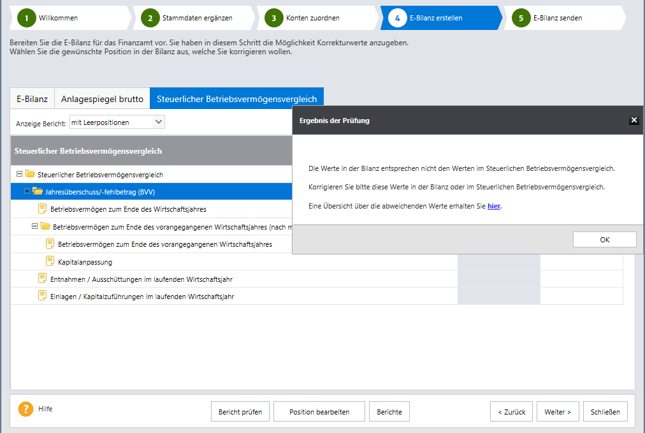Collapse Betriebsvermögen des vorangegangenen Wirtschaftsjahres folder
Viewport: 645px width, 433px height.
point(34,226)
